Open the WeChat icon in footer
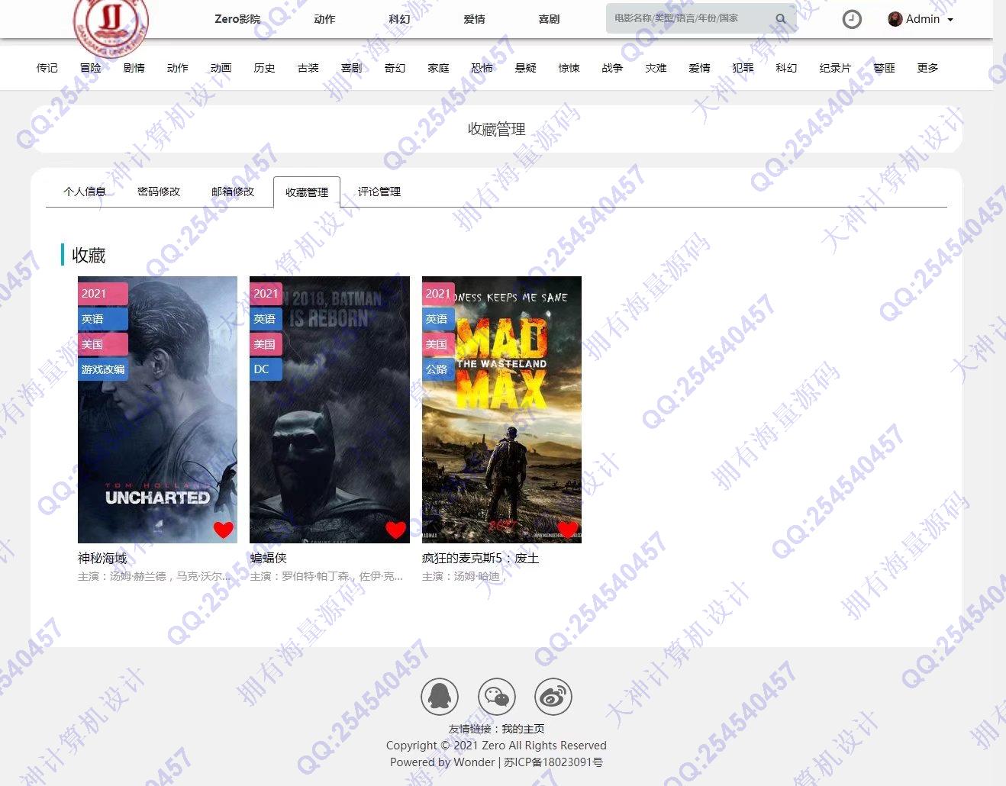The height and width of the screenshot is (786, 1006). pos(497,697)
